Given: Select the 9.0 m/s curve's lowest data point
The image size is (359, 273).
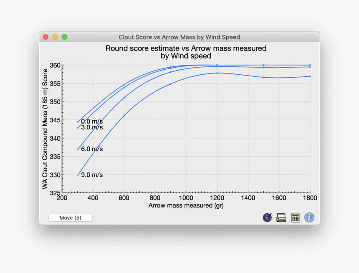Looking at the screenshot, I should pos(77,175).
